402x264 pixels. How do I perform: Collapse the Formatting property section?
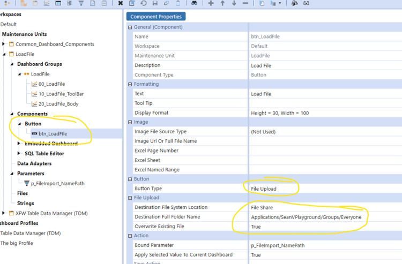click(x=130, y=85)
